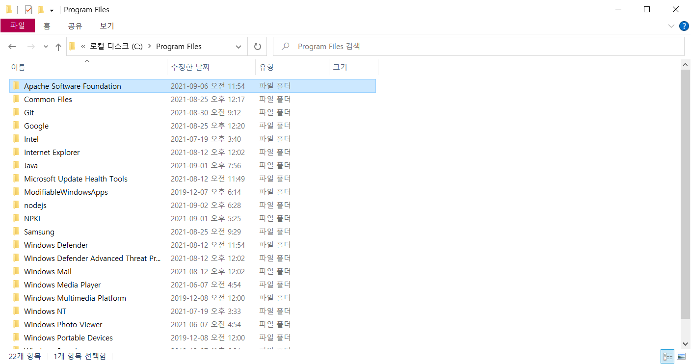Open the 파일 menu tab
The width and height of the screenshot is (691, 364).
[x=18, y=26]
